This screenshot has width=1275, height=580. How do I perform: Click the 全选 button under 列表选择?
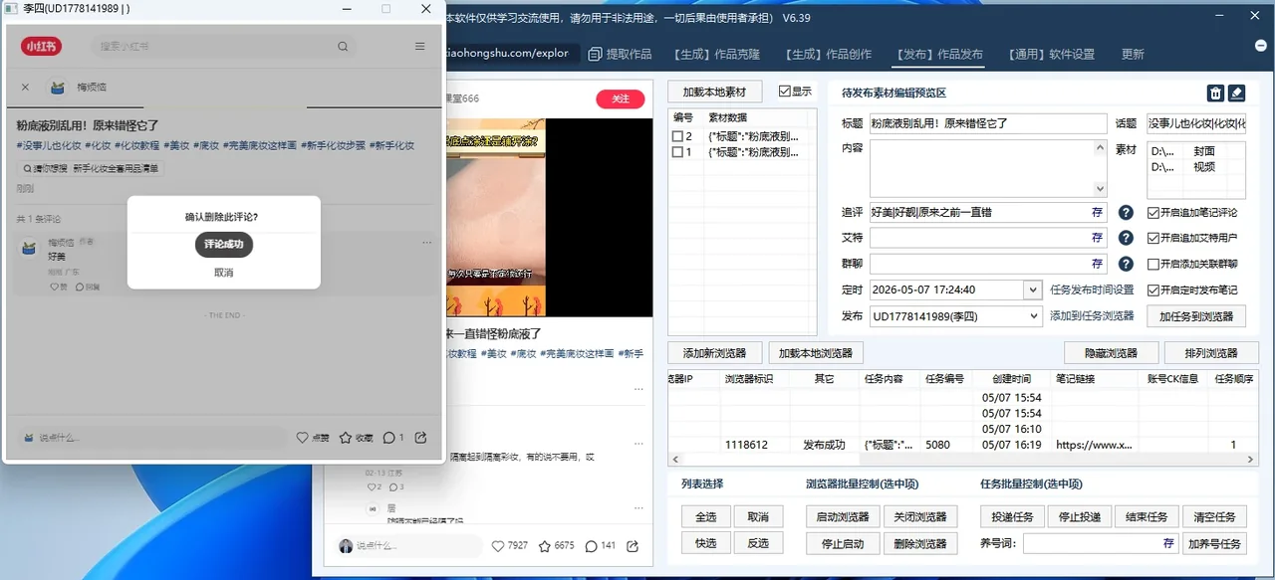pyautogui.click(x=705, y=517)
